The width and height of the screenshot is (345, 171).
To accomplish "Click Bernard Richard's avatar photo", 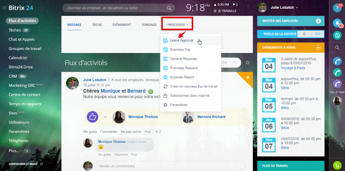I will (x=188, y=117).
